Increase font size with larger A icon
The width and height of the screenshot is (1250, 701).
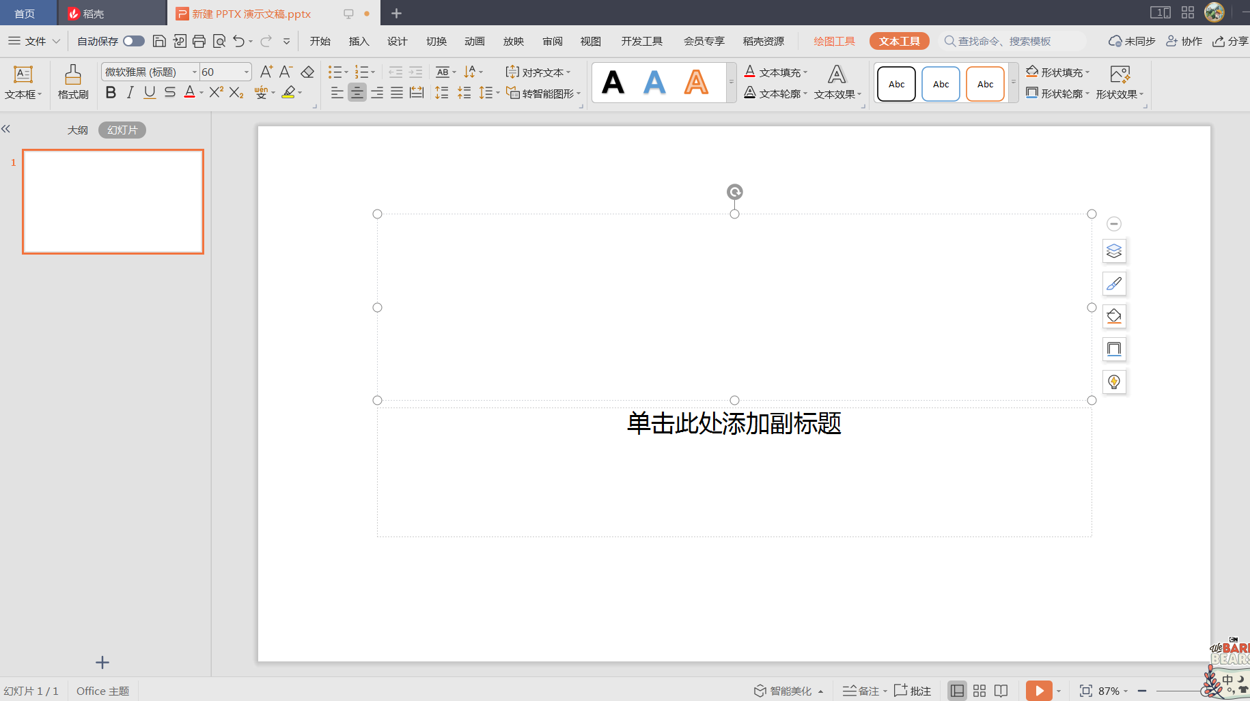266,72
